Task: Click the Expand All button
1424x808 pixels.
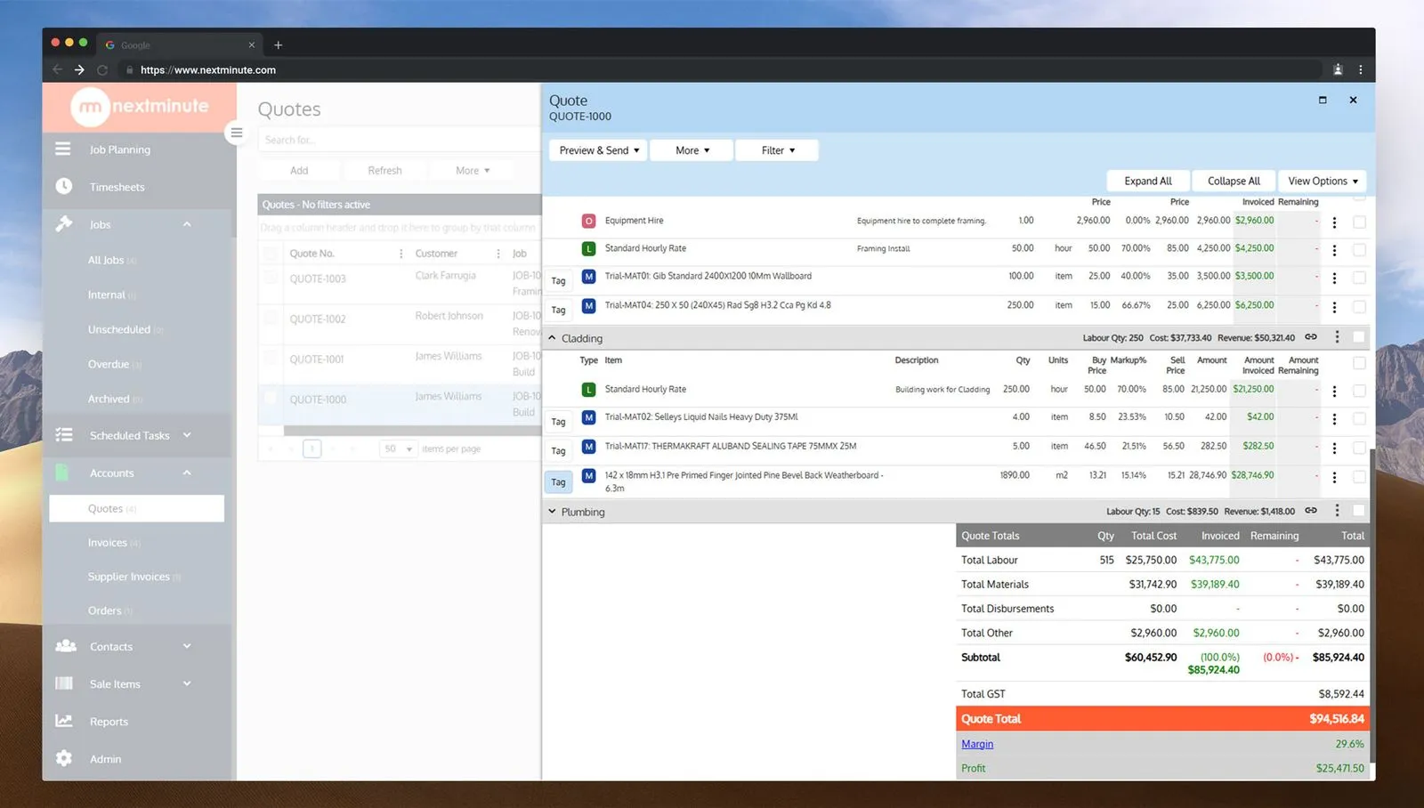Action: pyautogui.click(x=1148, y=181)
